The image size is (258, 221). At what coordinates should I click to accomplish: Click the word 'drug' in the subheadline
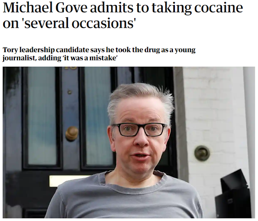pos(152,50)
